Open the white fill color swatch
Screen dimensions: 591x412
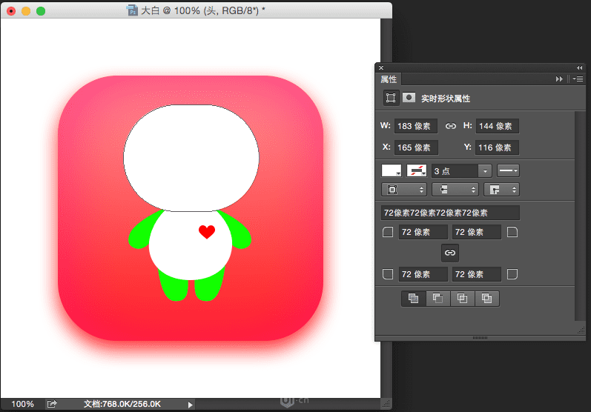point(392,171)
